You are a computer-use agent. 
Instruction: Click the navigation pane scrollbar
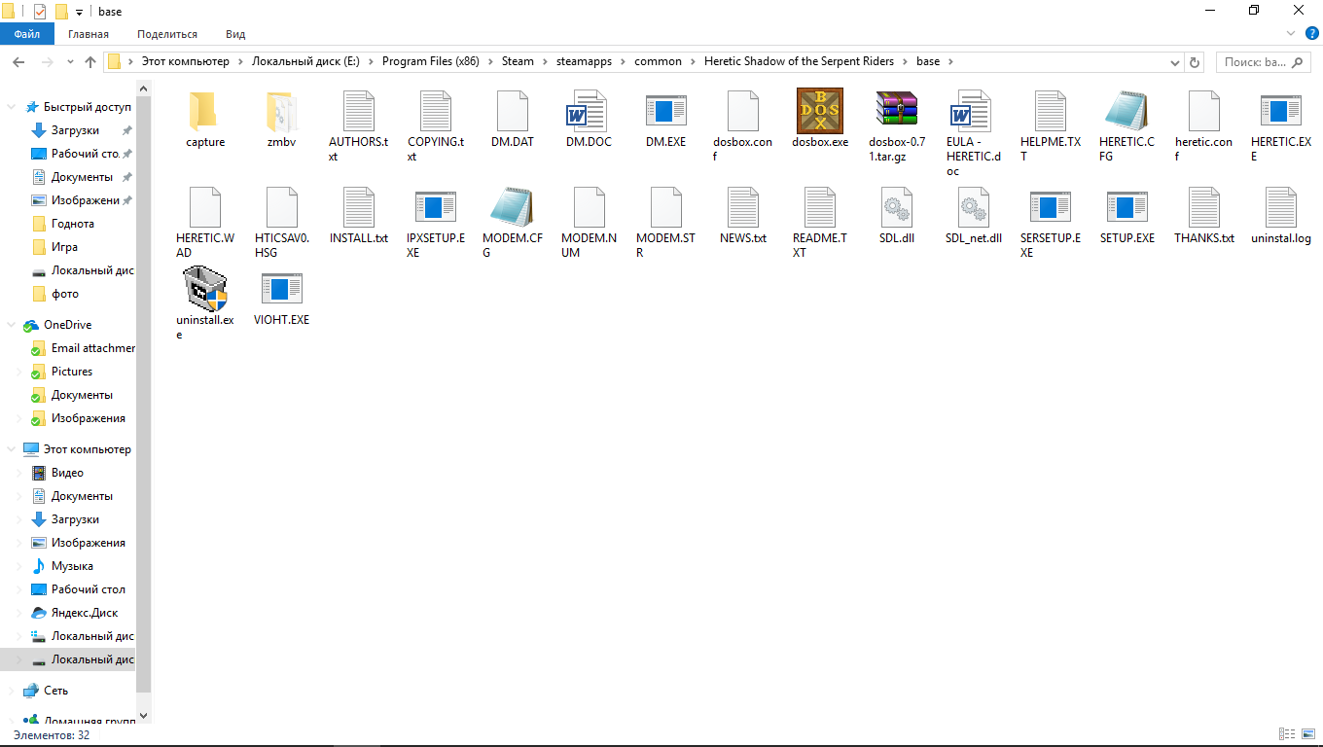tap(144, 394)
